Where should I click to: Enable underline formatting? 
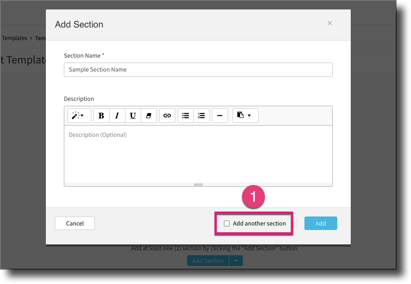coord(133,116)
